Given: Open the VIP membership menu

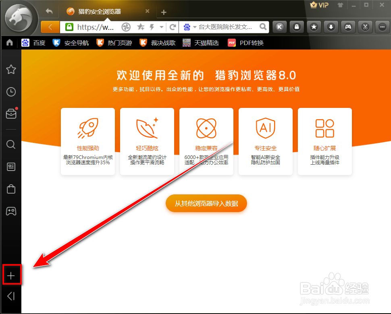Looking at the screenshot, I should click(x=318, y=5).
